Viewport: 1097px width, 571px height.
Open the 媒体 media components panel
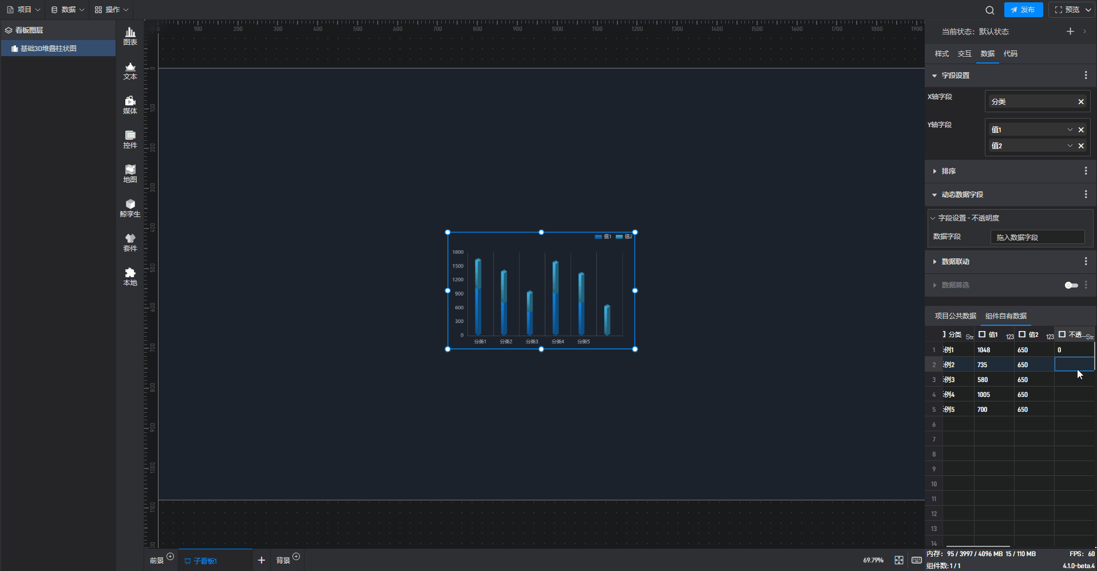(x=130, y=105)
